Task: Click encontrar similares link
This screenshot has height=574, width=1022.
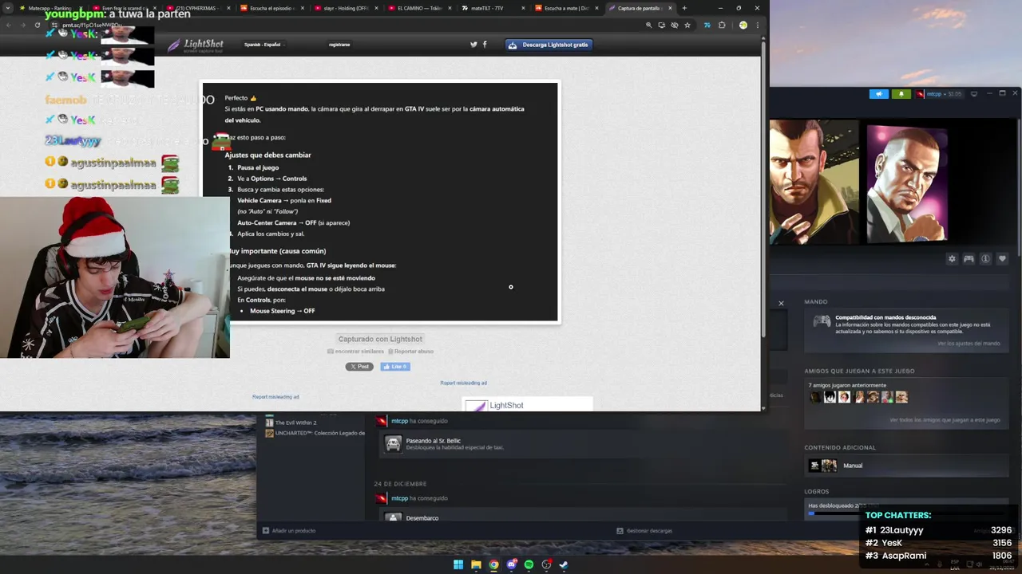Action: coord(355,352)
